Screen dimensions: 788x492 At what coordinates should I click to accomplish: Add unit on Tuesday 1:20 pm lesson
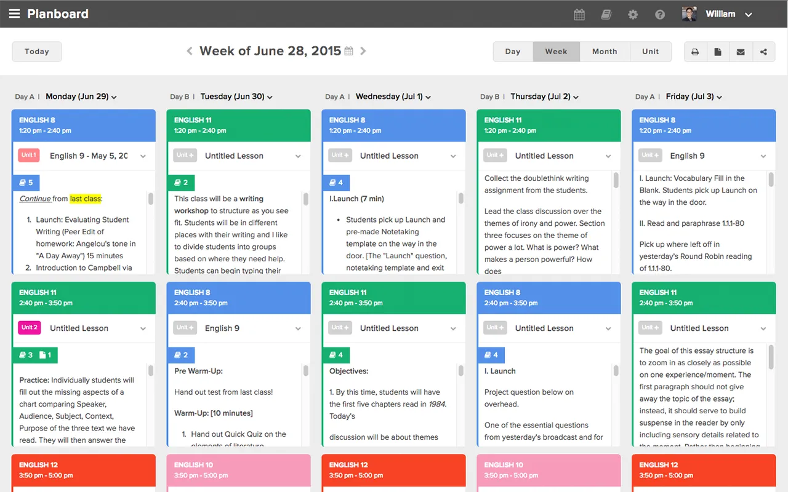click(x=185, y=155)
